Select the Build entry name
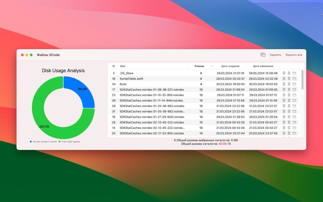Image resolution: width=323 pixels, height=202 pixels. 123,84
